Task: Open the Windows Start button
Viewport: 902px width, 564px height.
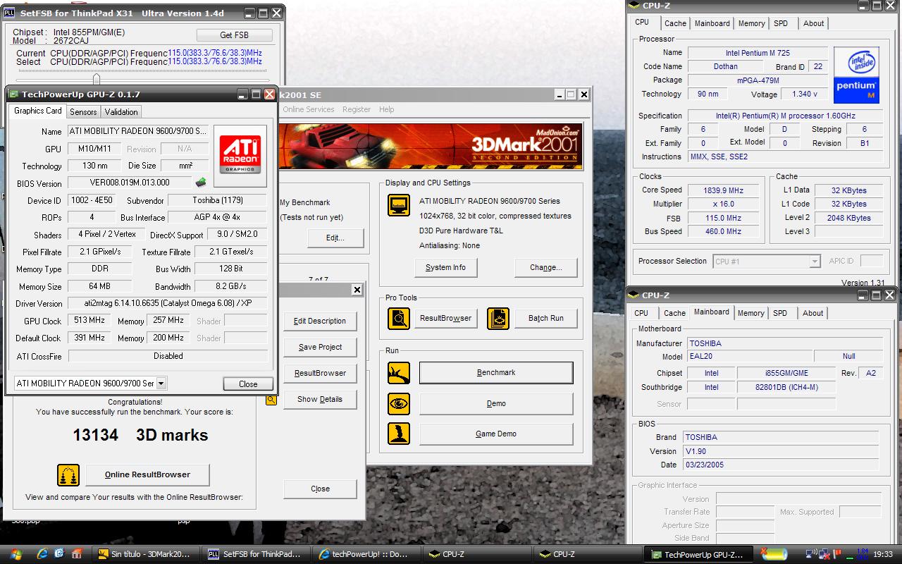Action: pyautogui.click(x=15, y=554)
